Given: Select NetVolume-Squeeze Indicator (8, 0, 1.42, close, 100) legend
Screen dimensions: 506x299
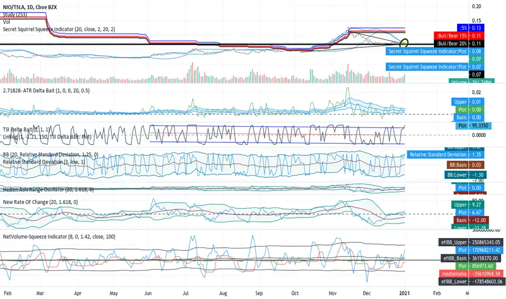Looking at the screenshot, I should (x=59, y=236).
